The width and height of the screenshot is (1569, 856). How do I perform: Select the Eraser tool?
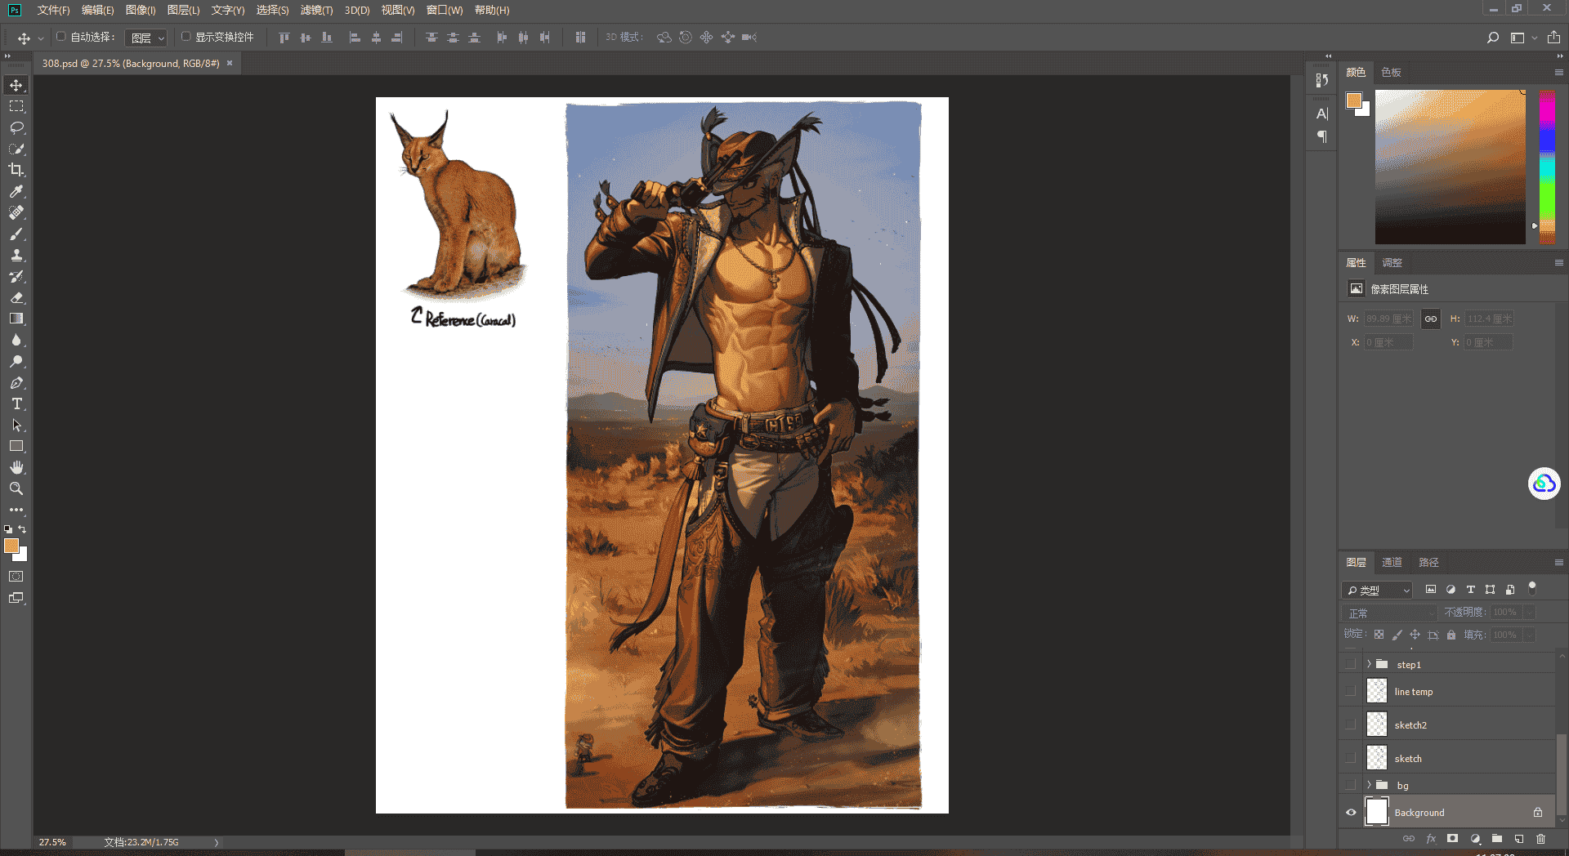click(x=16, y=297)
